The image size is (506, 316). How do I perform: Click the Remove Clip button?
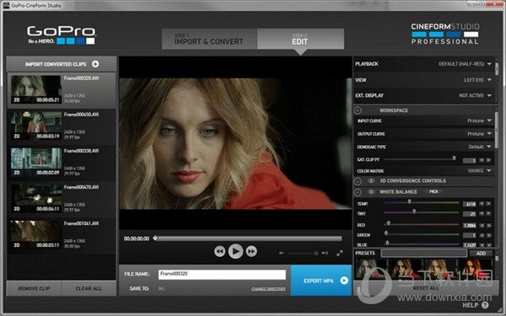(x=34, y=288)
